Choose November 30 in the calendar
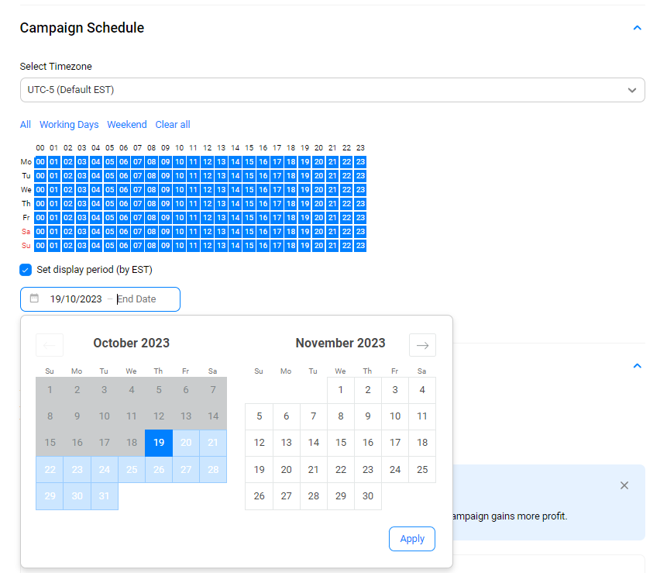The image size is (667, 573). pyautogui.click(x=367, y=496)
